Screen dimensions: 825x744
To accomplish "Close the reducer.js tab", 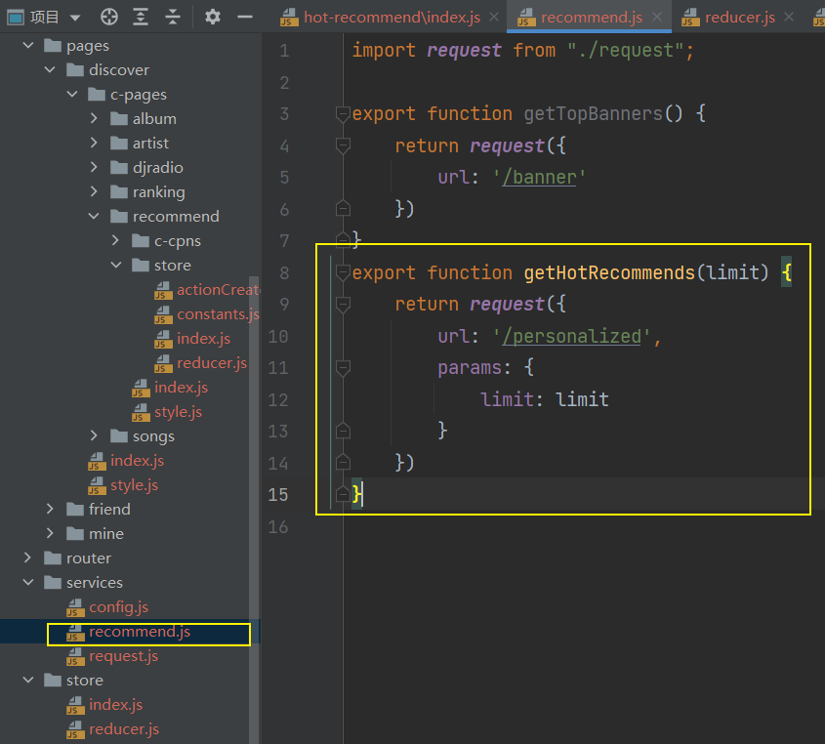I will [789, 17].
